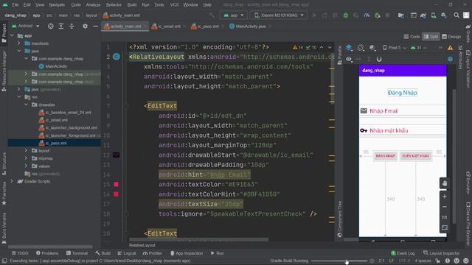Click RelativeLayout gutter class icon on line 2
The height and width of the screenshot is (265, 472).
(x=117, y=57)
